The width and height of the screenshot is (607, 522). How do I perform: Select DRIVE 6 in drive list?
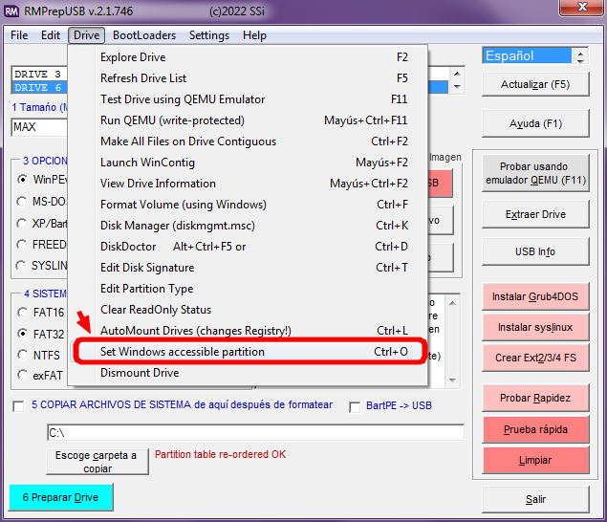click(x=40, y=88)
